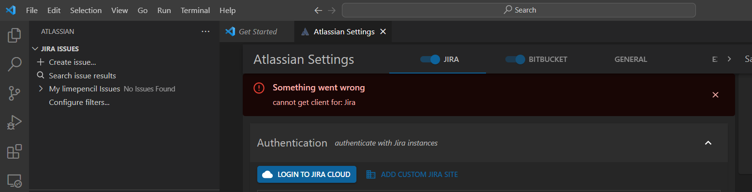
Task: Click Create issue... in Jira Issues
Action: click(73, 62)
